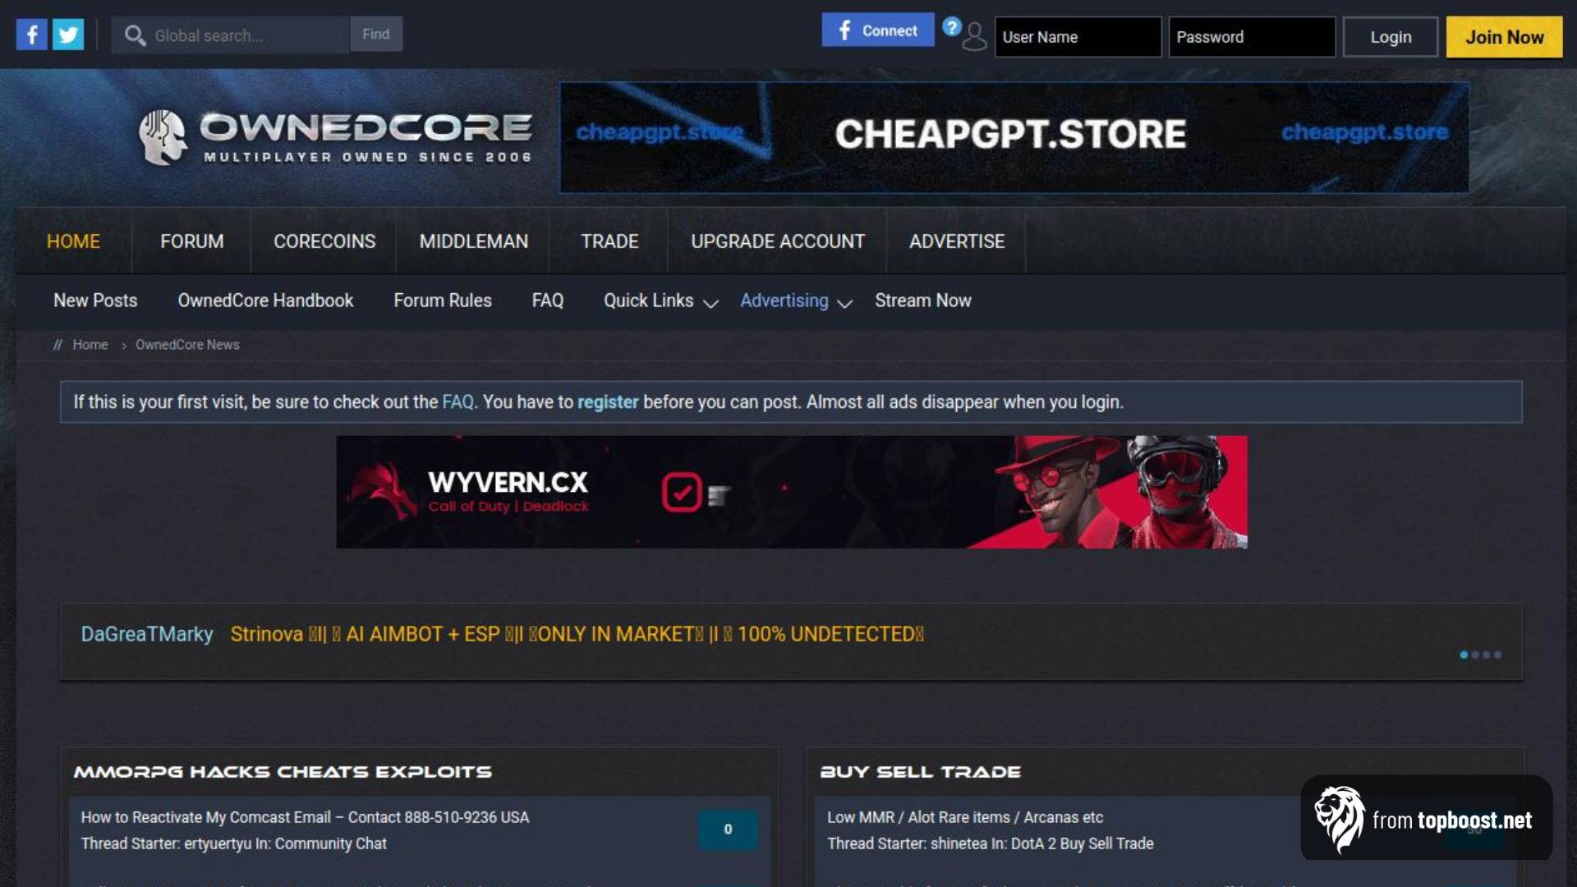The height and width of the screenshot is (887, 1577).
Task: Open DaGreaTMarky user link
Action: (x=147, y=634)
